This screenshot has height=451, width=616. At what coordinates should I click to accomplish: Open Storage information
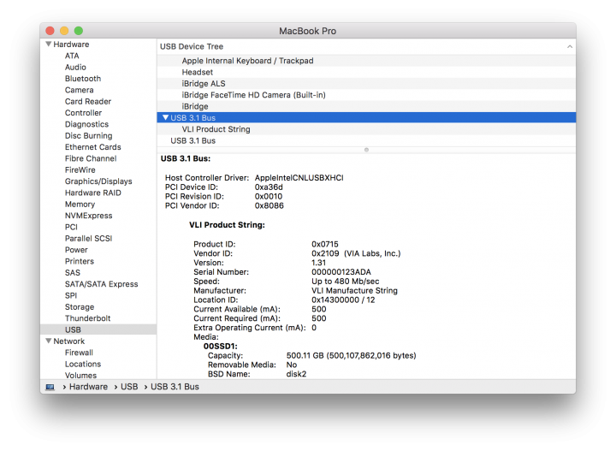[80, 306]
